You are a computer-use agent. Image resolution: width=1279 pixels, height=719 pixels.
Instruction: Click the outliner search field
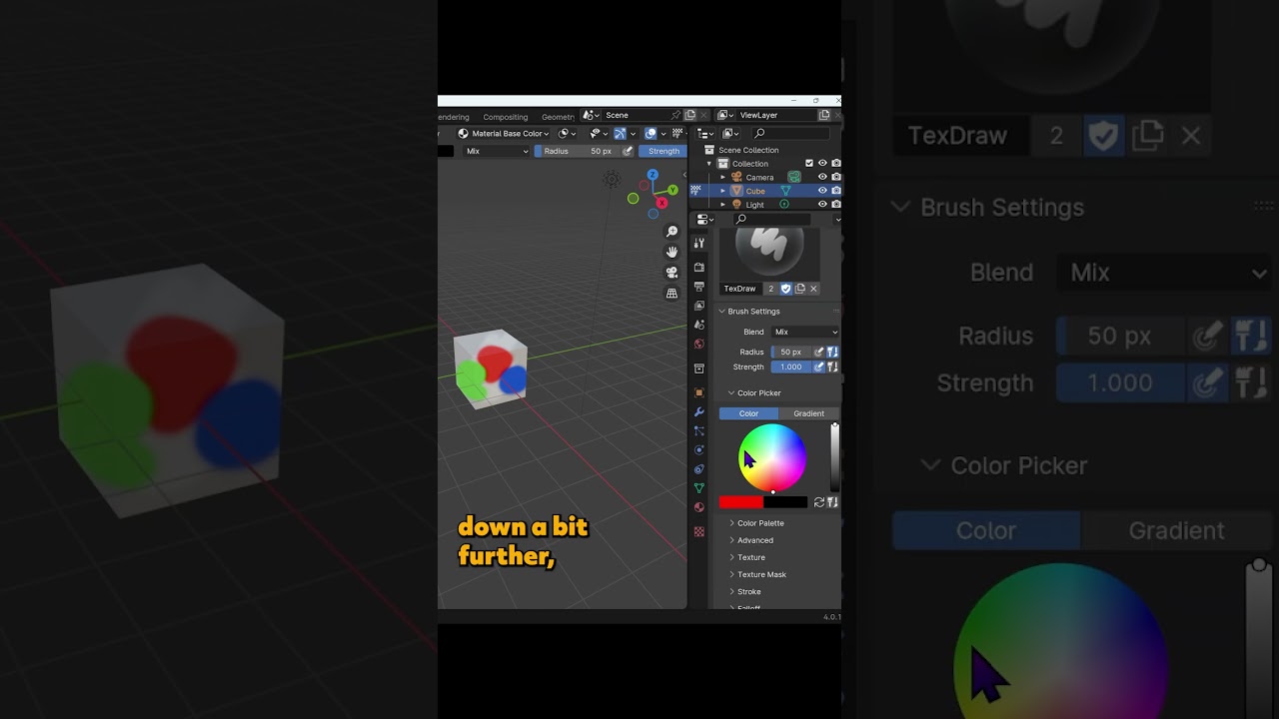click(790, 134)
